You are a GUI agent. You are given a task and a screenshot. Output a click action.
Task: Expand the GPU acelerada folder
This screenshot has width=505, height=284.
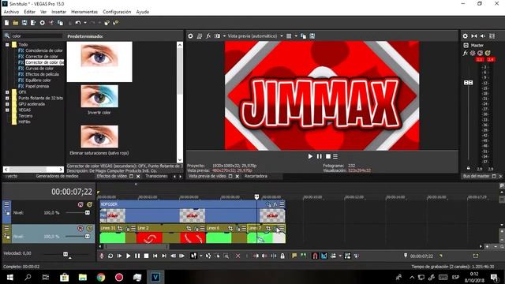point(7,104)
